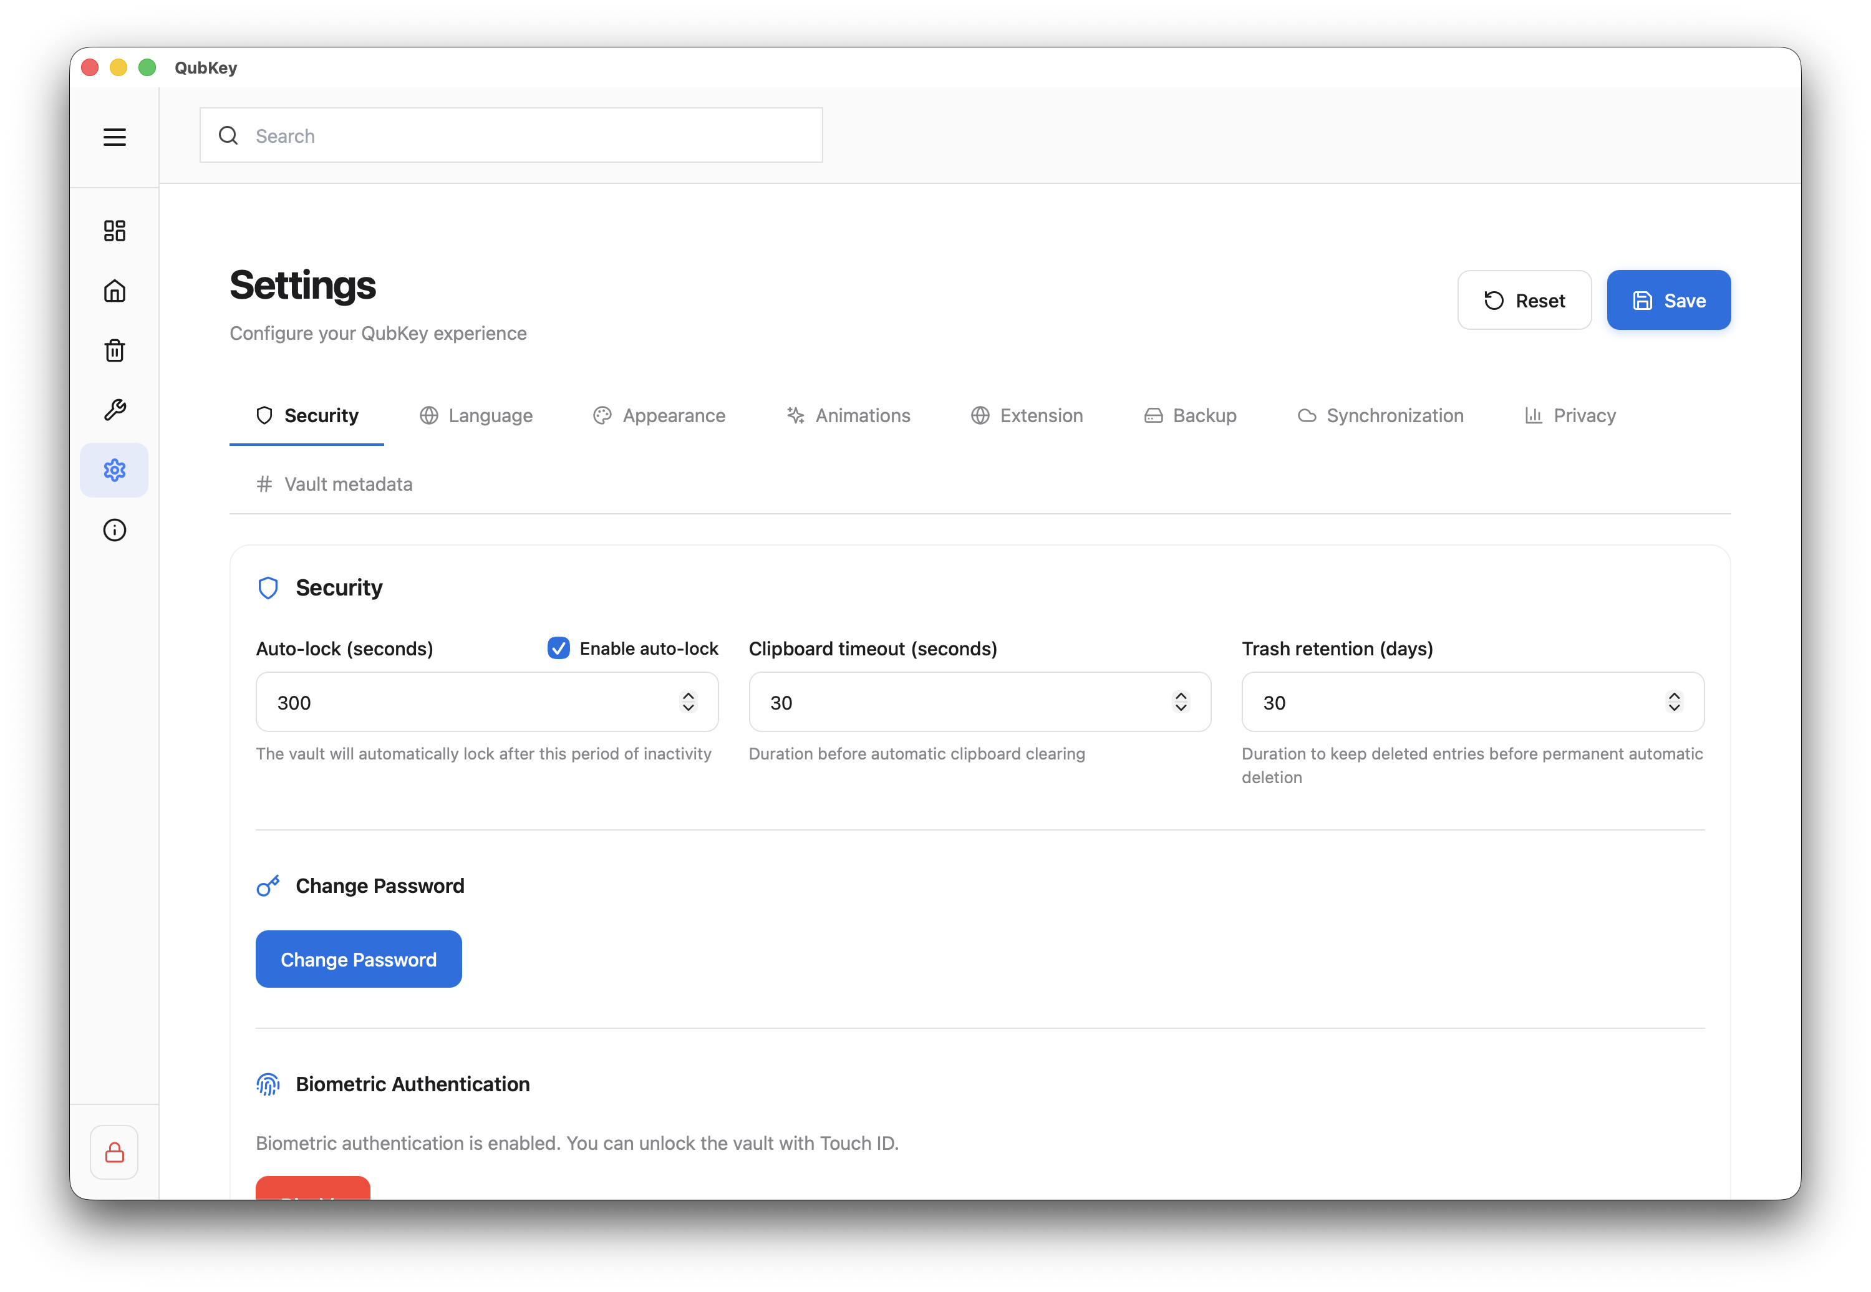Adjust Clipboard timeout stepper arrows

(1181, 702)
